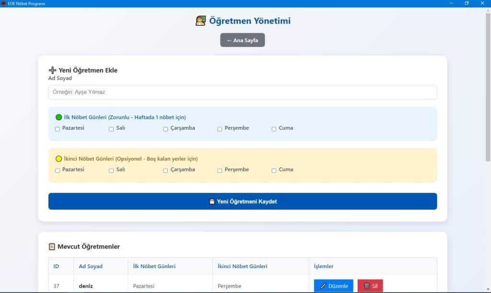491x293 pixels.
Task: Check Çarşamba in the first duty days
Action: pyautogui.click(x=165, y=129)
